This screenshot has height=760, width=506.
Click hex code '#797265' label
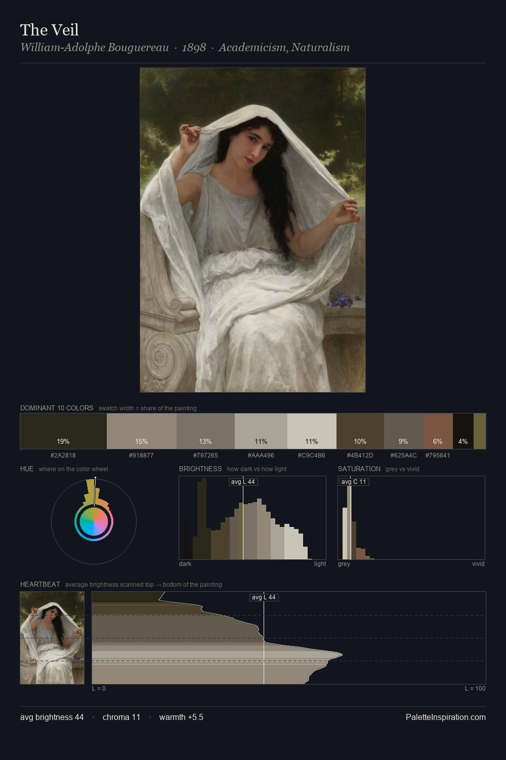(205, 455)
